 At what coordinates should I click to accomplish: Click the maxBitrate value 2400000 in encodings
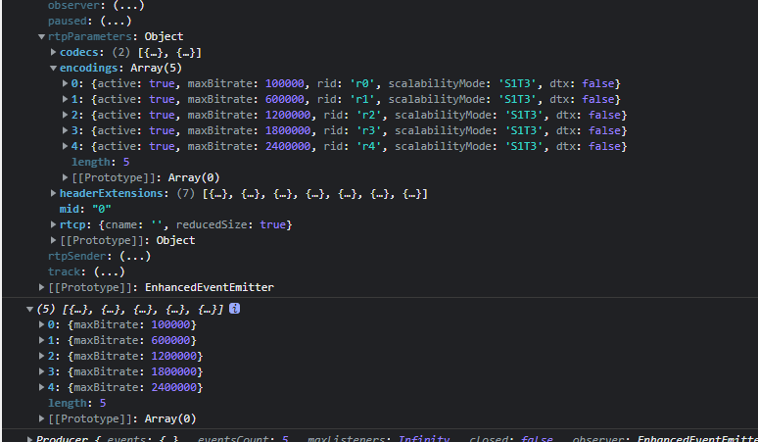(x=288, y=146)
